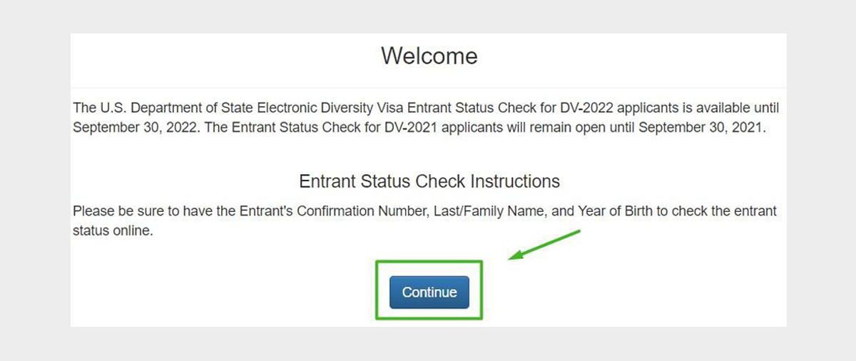Click the Entrant Status Check Instructions heading
Screen dimensions: 856x361
[429, 180]
